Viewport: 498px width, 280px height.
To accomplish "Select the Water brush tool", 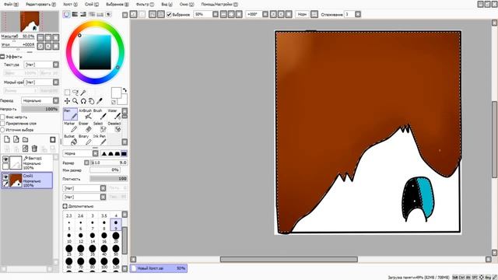I will [114, 114].
